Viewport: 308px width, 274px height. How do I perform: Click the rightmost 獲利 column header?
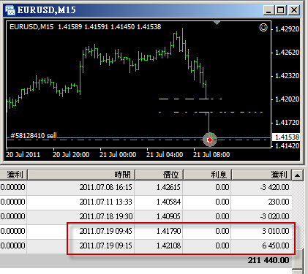[x=262, y=175]
